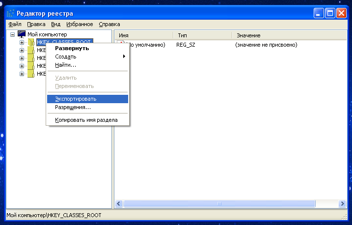Viewport: 352px width, 225px height.
Task: Click the Имя column header
Action: (144, 35)
